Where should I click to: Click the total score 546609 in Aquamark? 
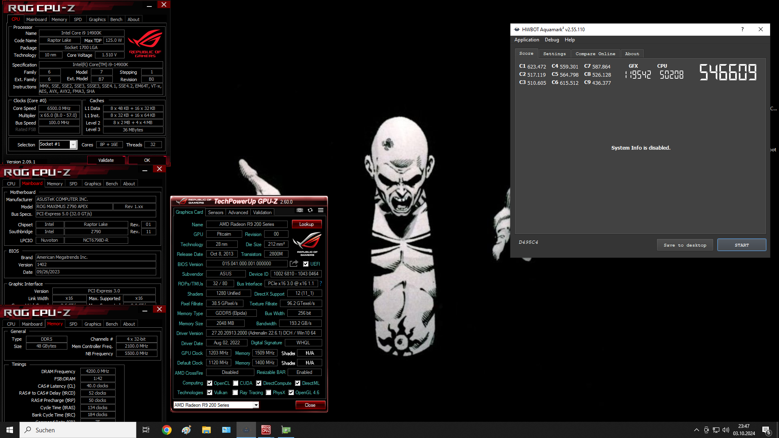[728, 73]
